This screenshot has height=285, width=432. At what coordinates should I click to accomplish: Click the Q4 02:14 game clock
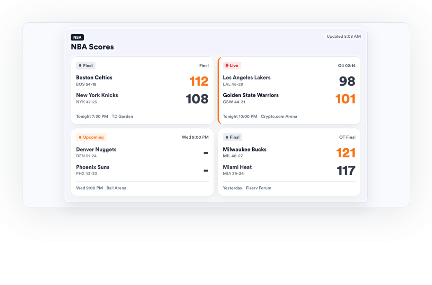click(347, 66)
